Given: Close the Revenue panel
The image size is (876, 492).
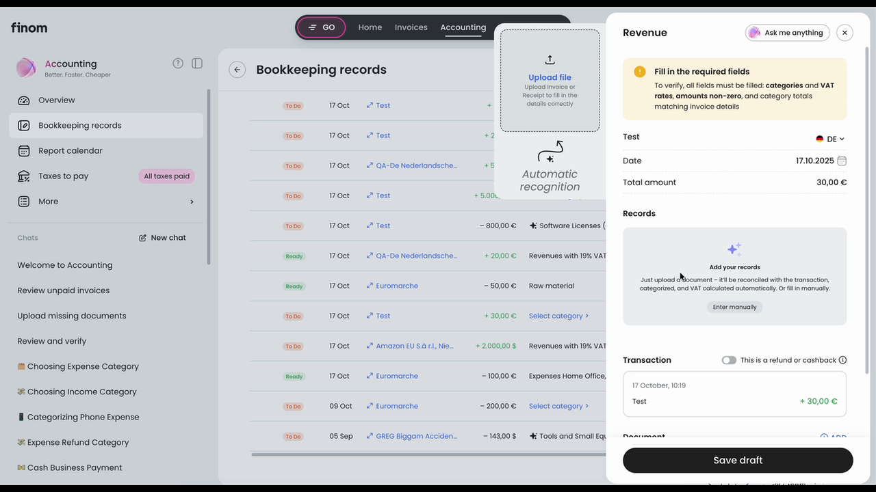Looking at the screenshot, I should pos(845,32).
